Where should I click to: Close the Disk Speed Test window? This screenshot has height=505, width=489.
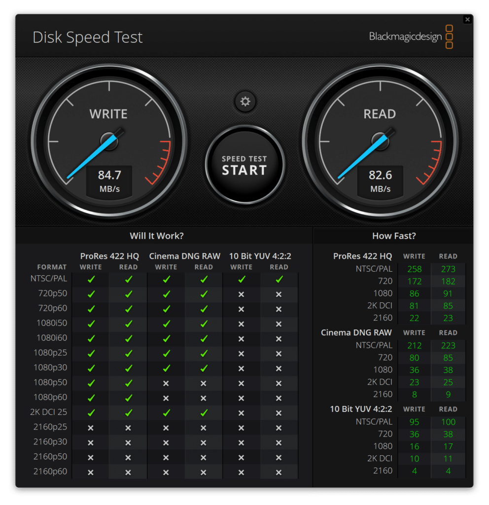(x=467, y=20)
